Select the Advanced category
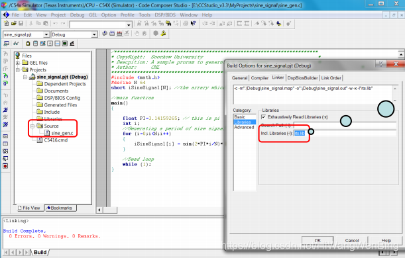Image resolution: width=405 pixels, height=258 pixels. (244, 127)
